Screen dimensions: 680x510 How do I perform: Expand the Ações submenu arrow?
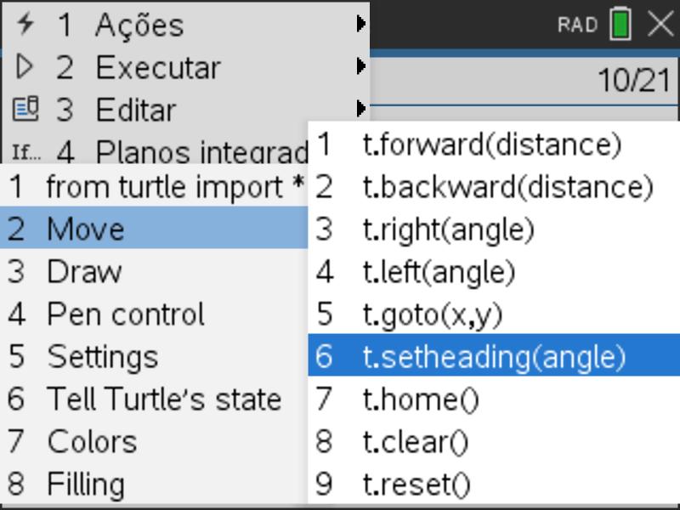pyautogui.click(x=360, y=24)
